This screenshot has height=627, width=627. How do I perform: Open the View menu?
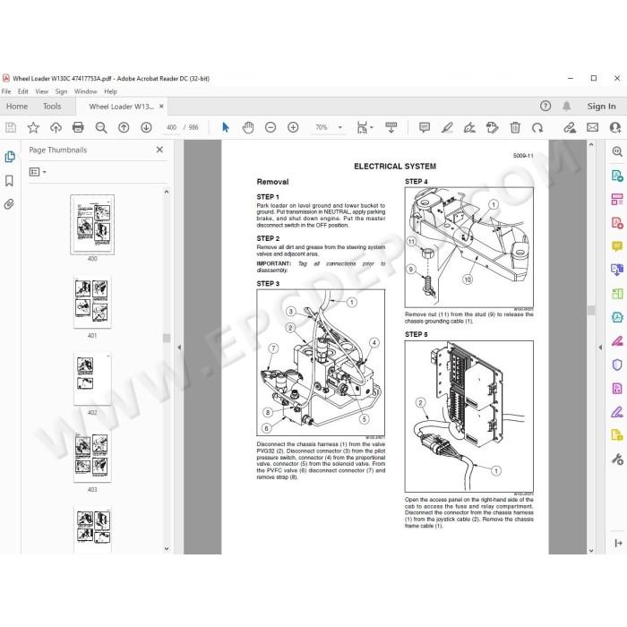[x=41, y=91]
